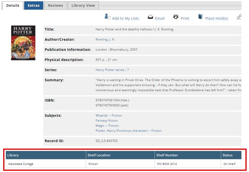Click the Print printer icon

pos(176,17)
